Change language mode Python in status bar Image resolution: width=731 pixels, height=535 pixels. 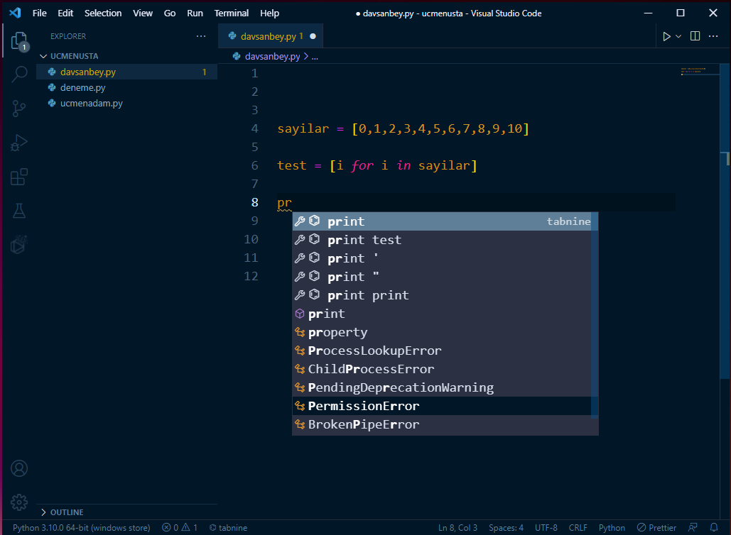point(612,528)
